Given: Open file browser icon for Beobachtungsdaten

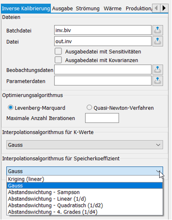Looking at the screenshot, I should [158, 70].
